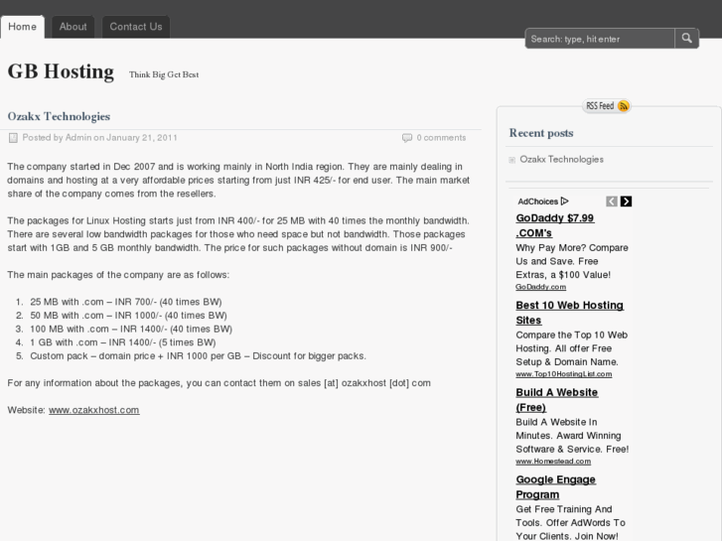Viewport: 722px width, 541px height.
Task: Open the GoDaddy $7.99 .COM's ad
Action: coord(555,225)
